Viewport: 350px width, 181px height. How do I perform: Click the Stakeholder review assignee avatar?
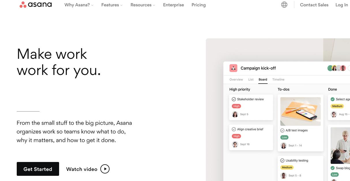point(235,114)
